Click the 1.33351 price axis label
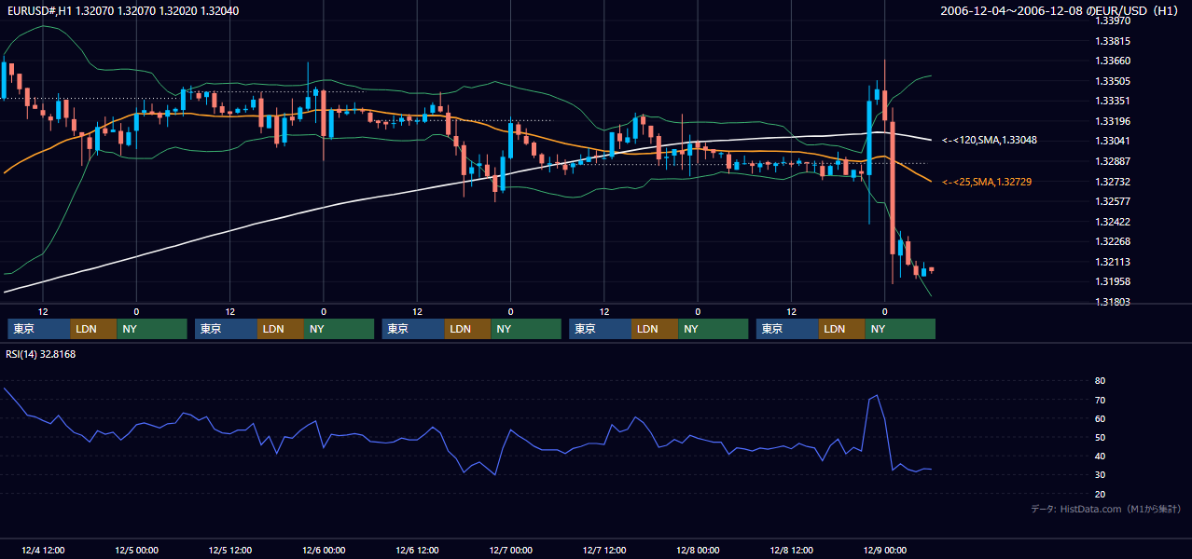Viewport: 1192px width, 559px height. point(1113,101)
